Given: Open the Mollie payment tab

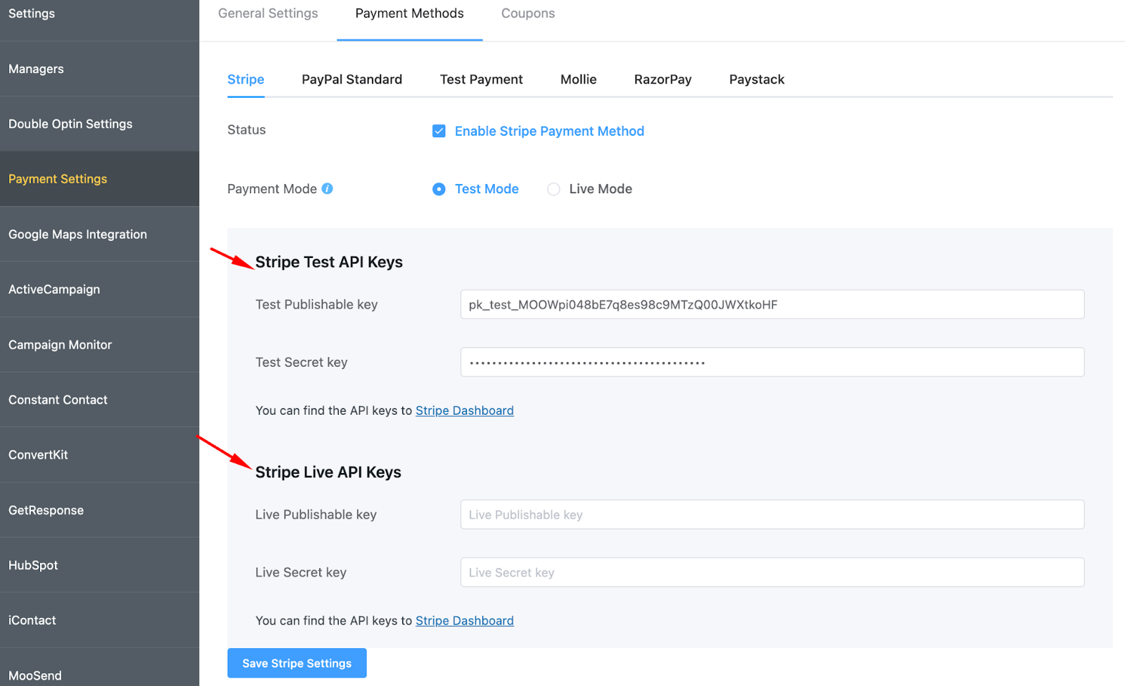Looking at the screenshot, I should tap(578, 79).
